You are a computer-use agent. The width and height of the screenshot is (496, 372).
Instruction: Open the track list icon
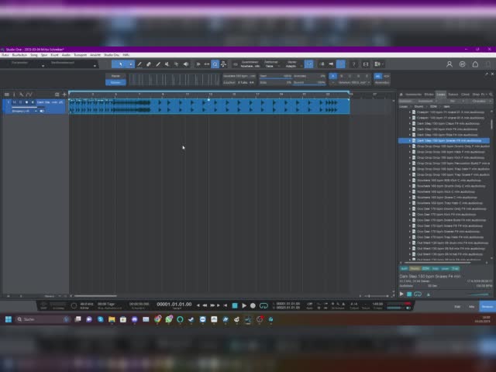pos(7,95)
